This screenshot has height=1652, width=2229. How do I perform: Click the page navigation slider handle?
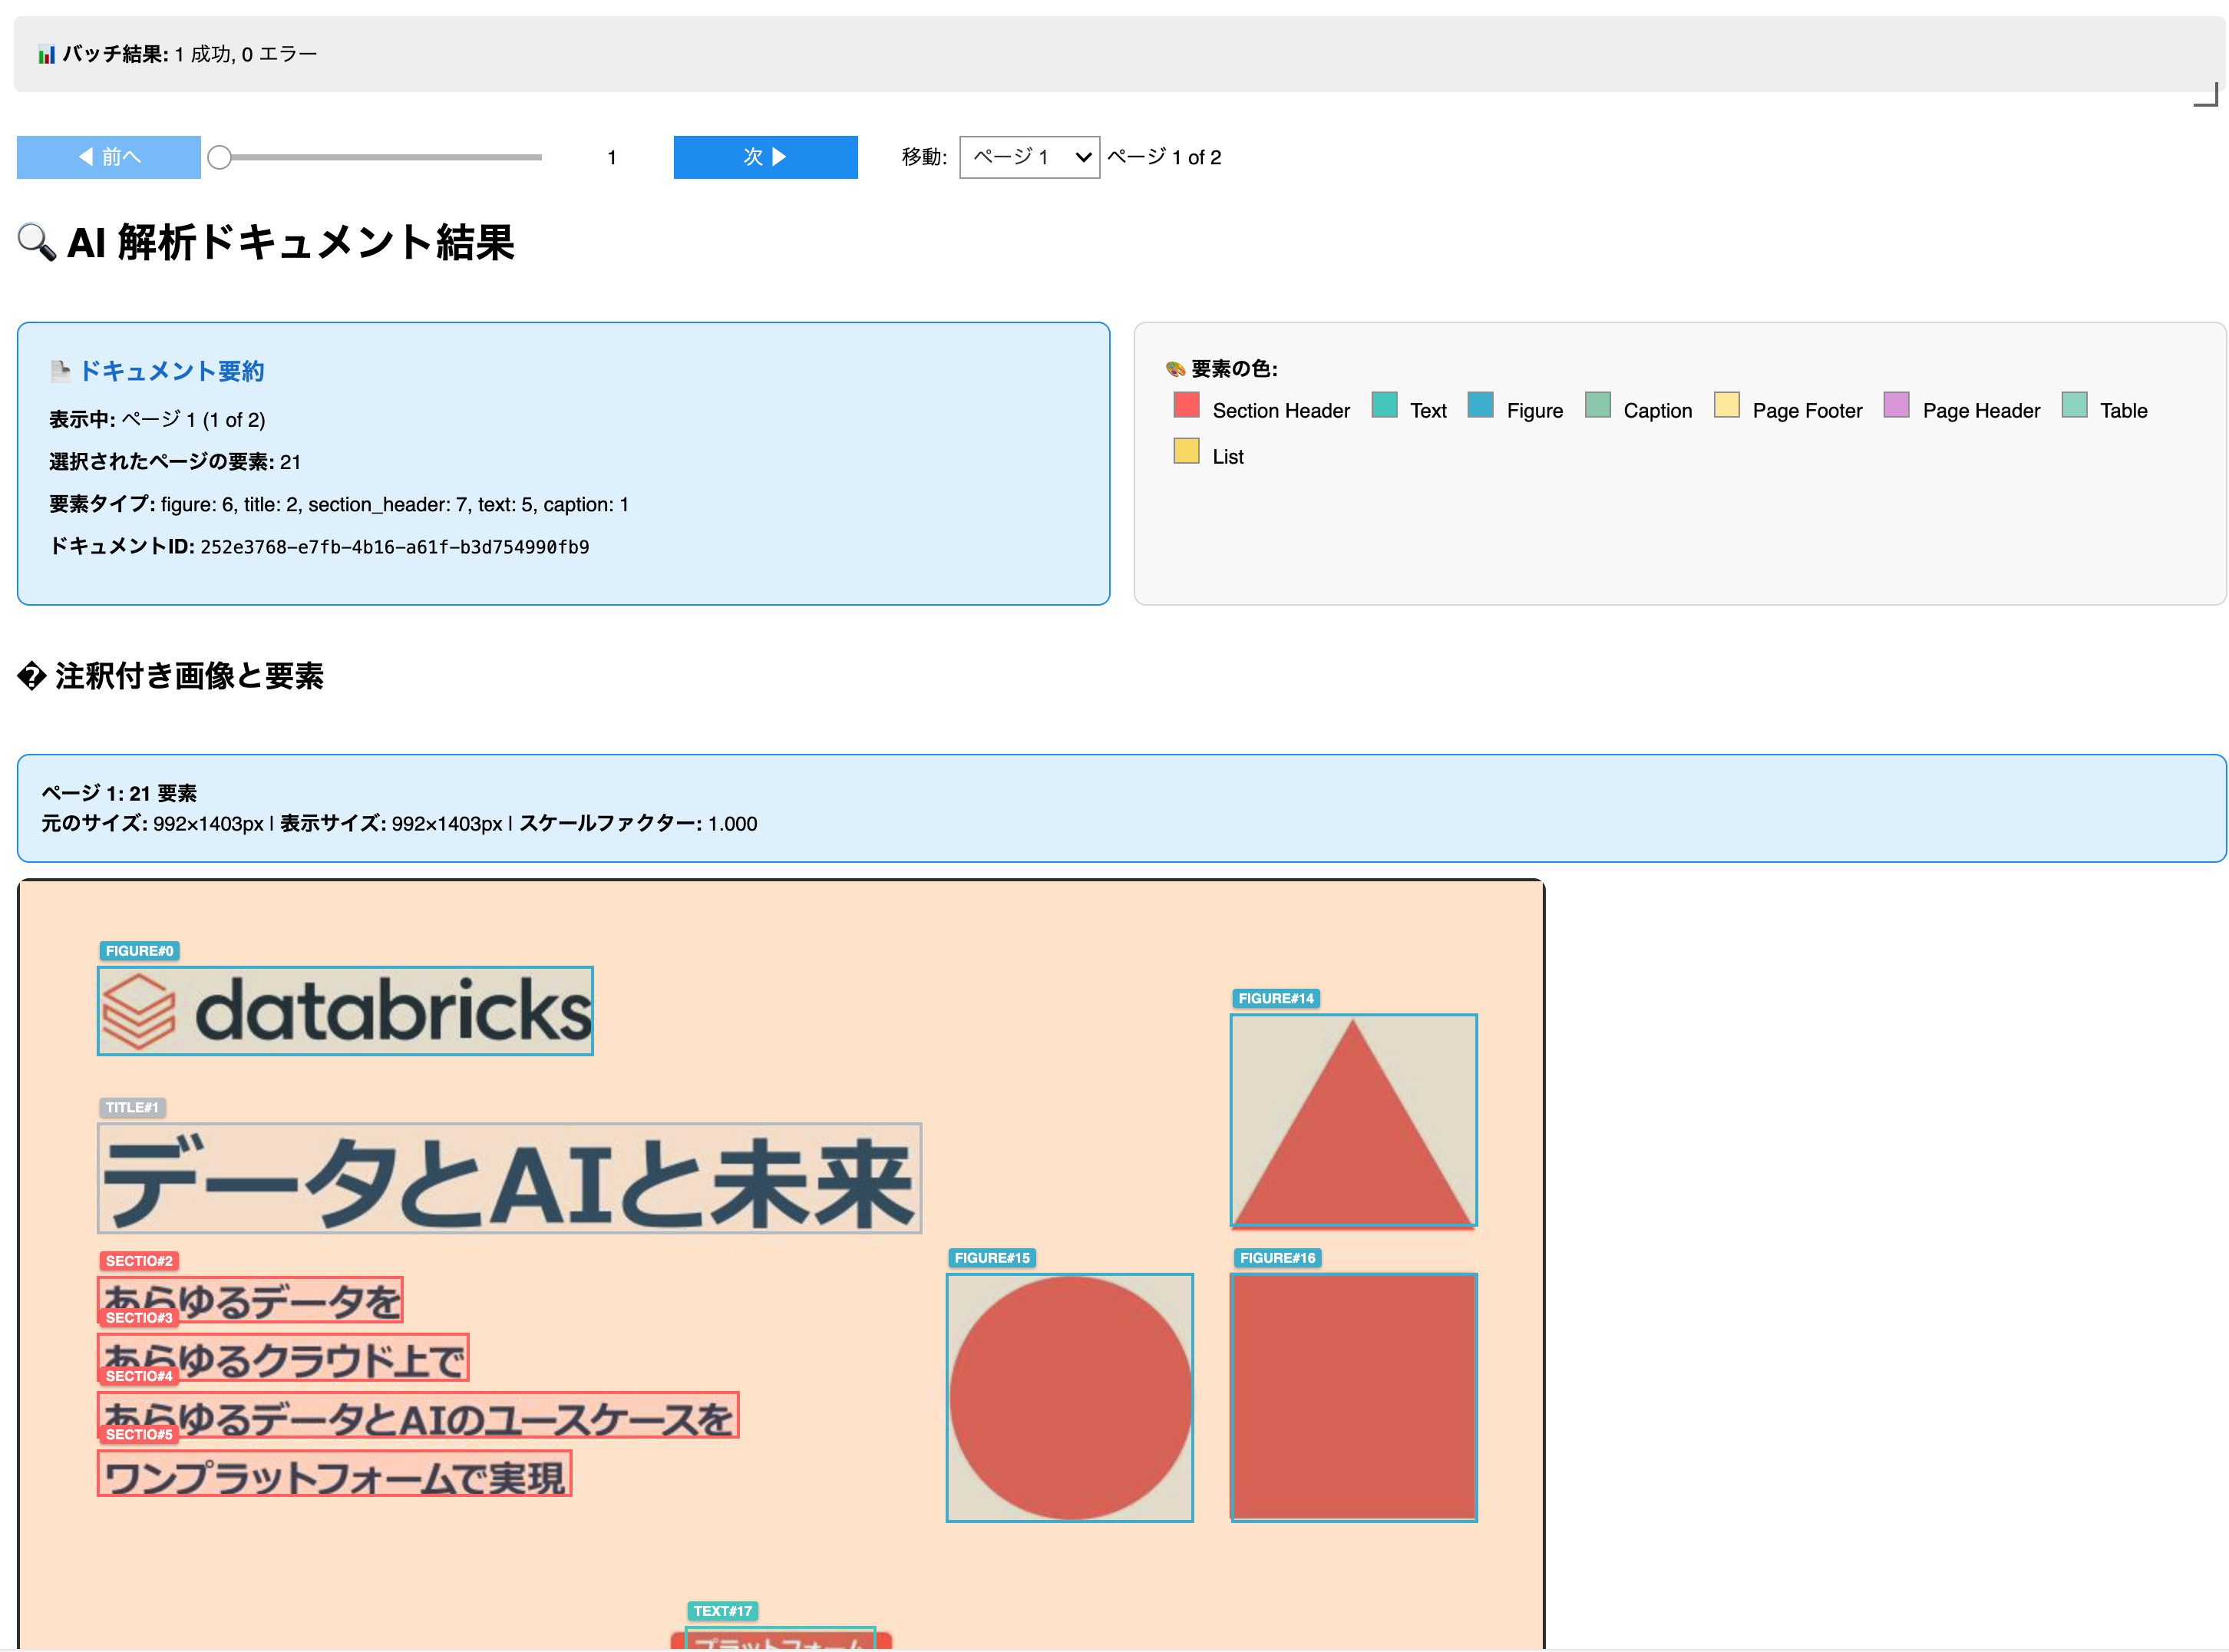[221, 156]
